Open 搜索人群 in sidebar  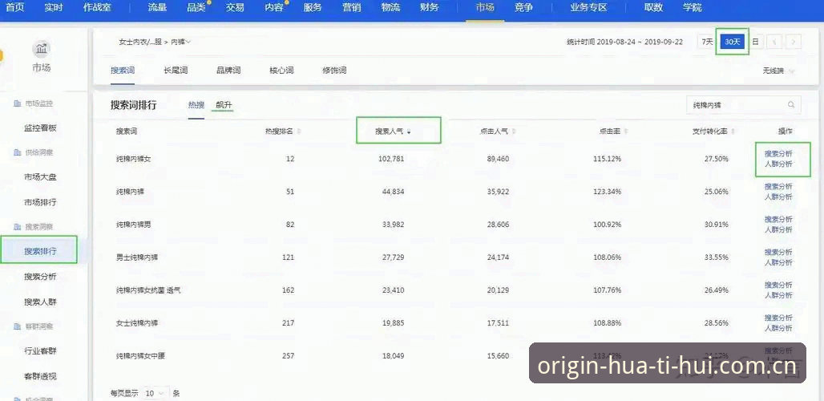click(40, 302)
